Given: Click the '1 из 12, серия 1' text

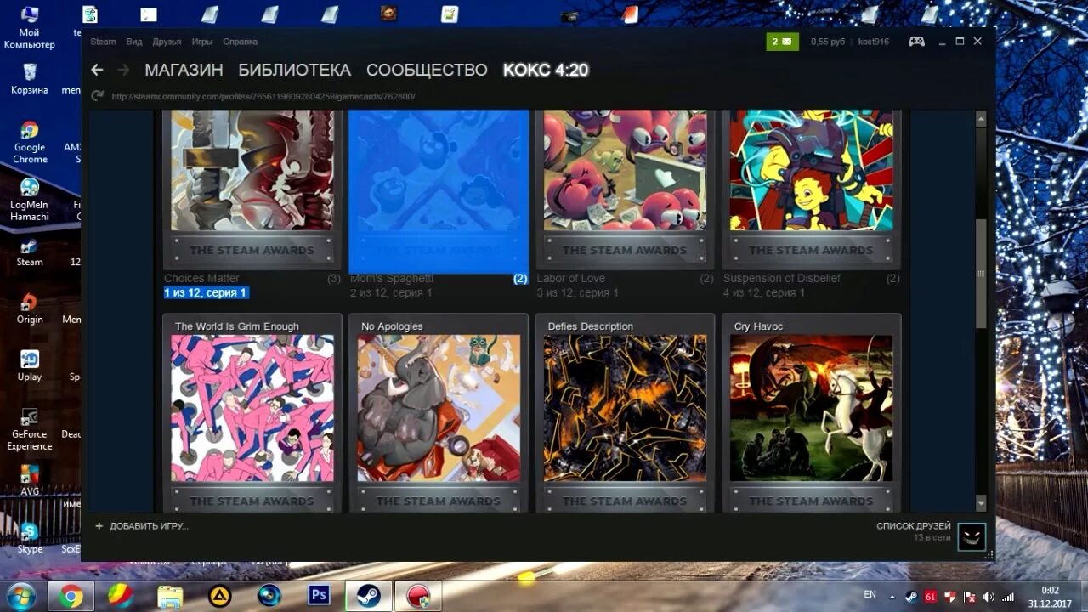Looking at the screenshot, I should [x=206, y=292].
